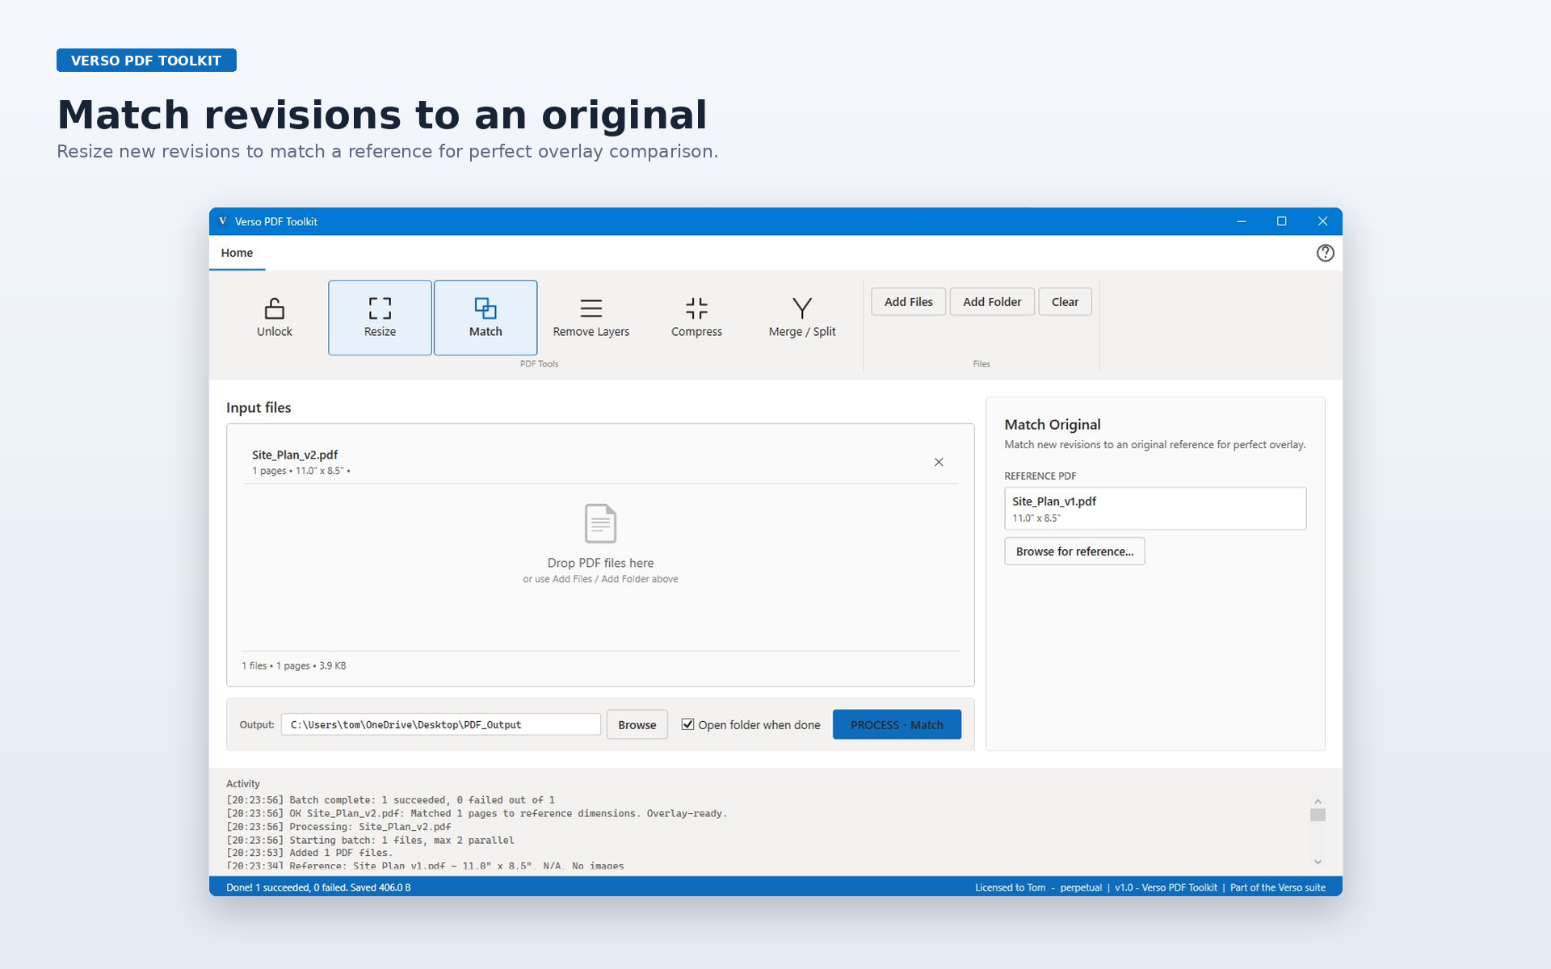Viewport: 1551px width, 969px height.
Task: Minimize the Verso PDF Toolkit window
Action: tap(1242, 221)
